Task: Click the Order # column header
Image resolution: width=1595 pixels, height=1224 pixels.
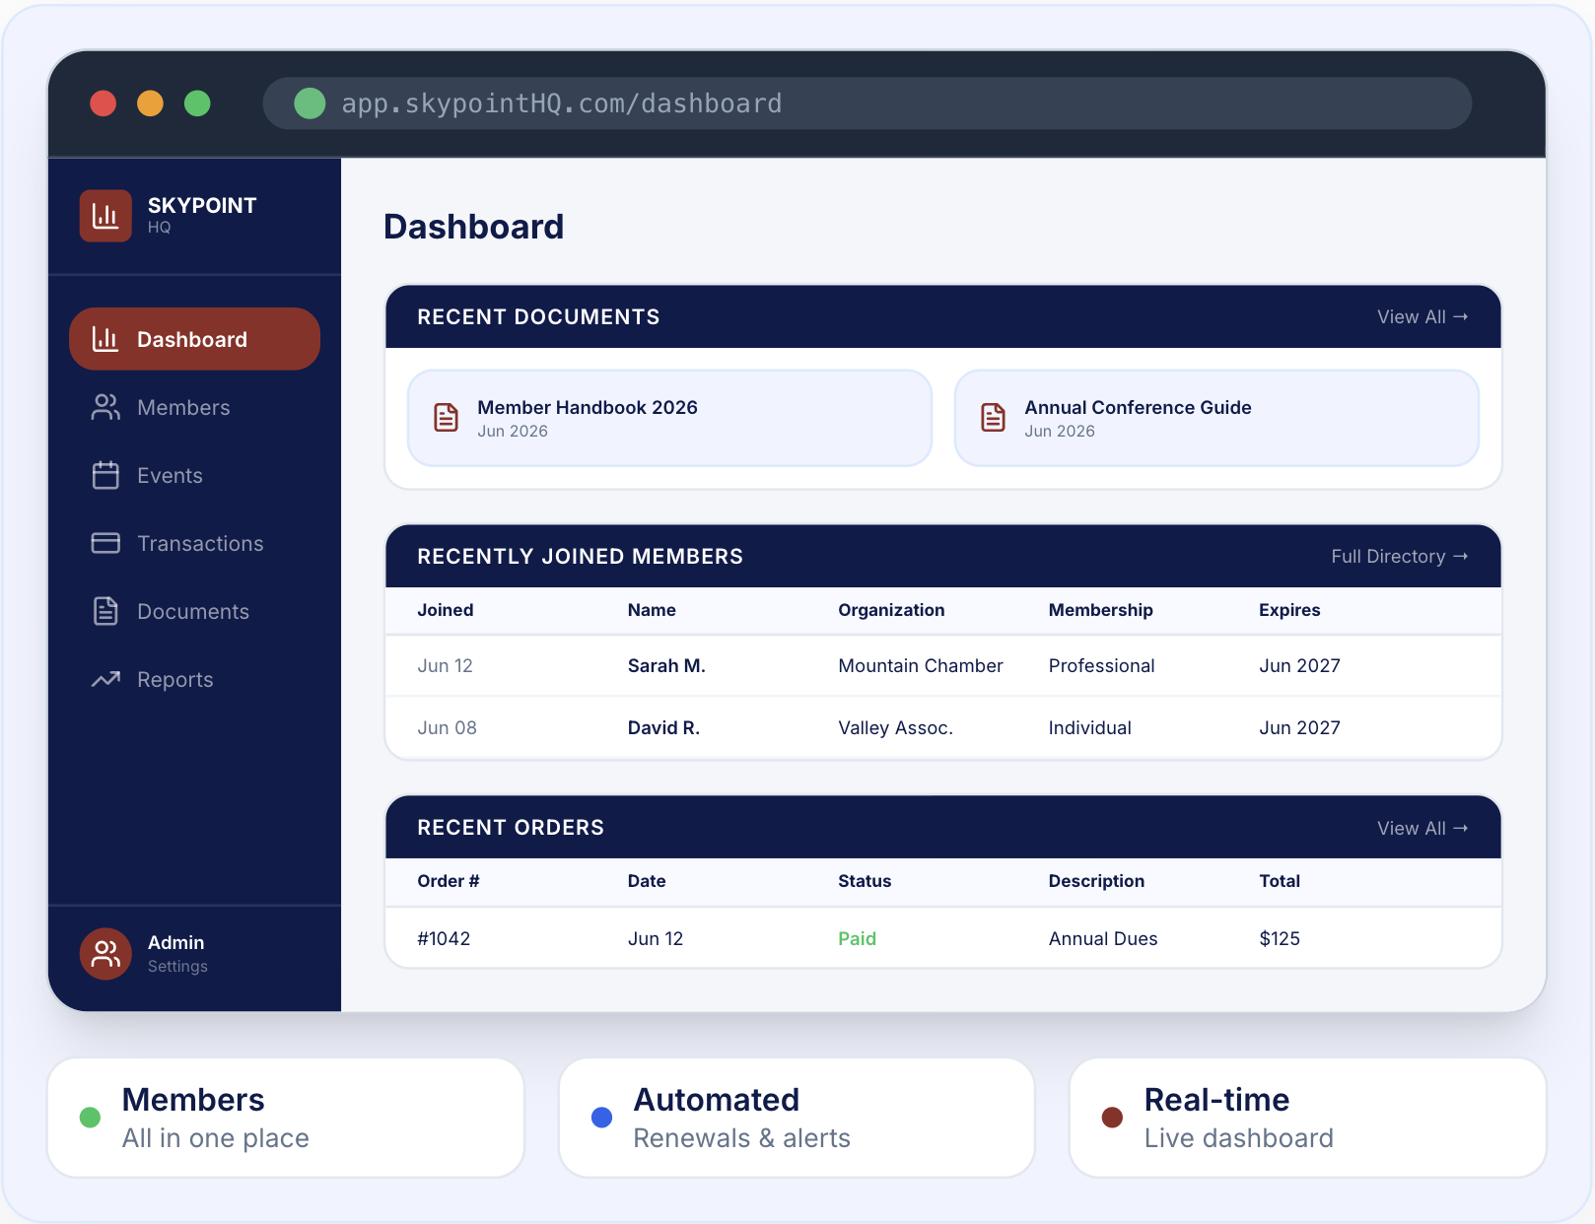Action: 449,881
